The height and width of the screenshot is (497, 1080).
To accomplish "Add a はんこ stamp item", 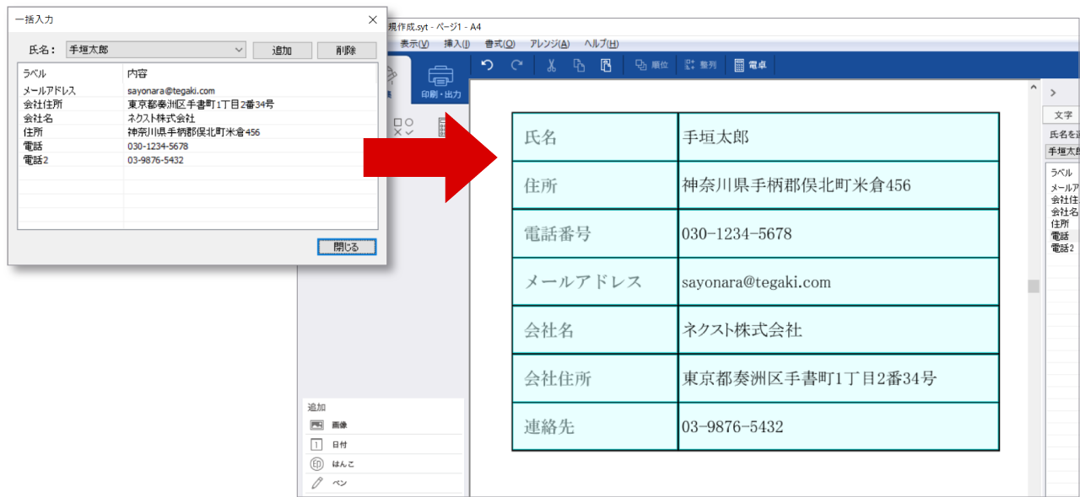I will (383, 464).
